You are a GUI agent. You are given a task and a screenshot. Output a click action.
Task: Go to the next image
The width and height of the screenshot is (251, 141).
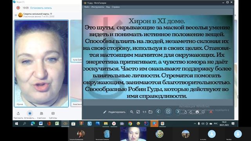178,112
